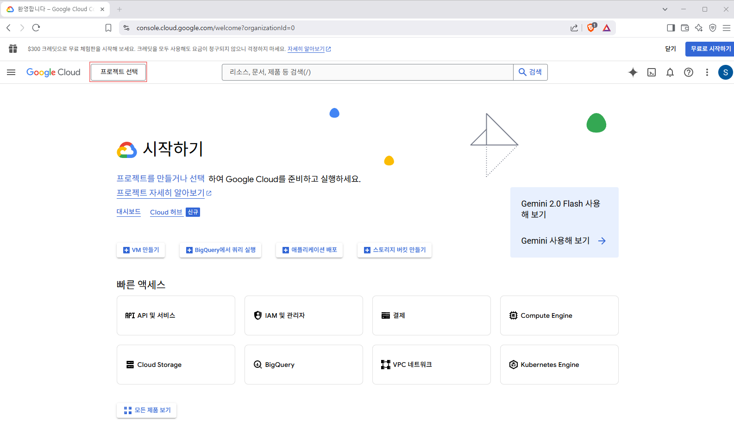
Task: Open the help question mark icon
Action: coord(689,72)
